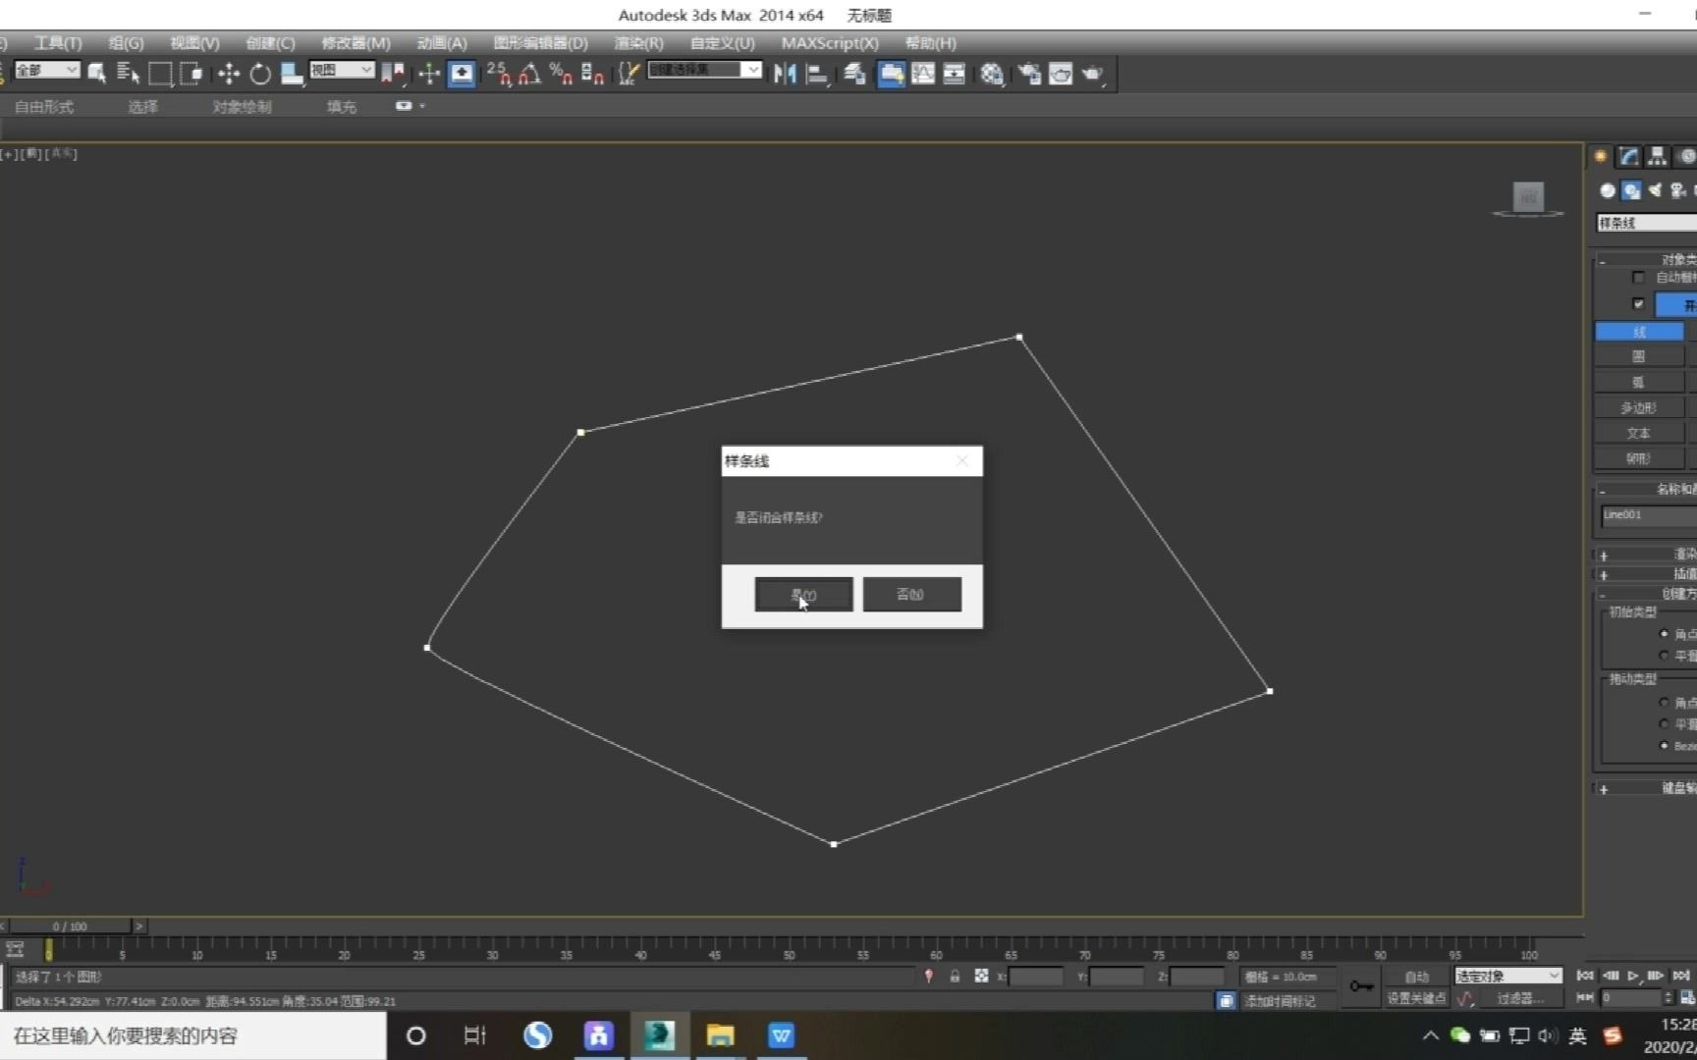Switch to the 选择 ribbon tab
Screen dimensions: 1697x1060
tap(142, 107)
